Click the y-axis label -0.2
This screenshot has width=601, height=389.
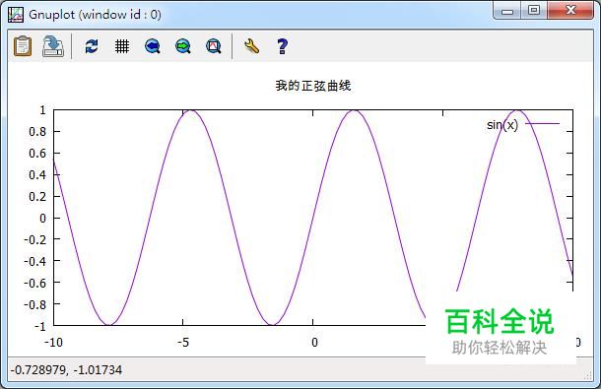click(x=34, y=239)
